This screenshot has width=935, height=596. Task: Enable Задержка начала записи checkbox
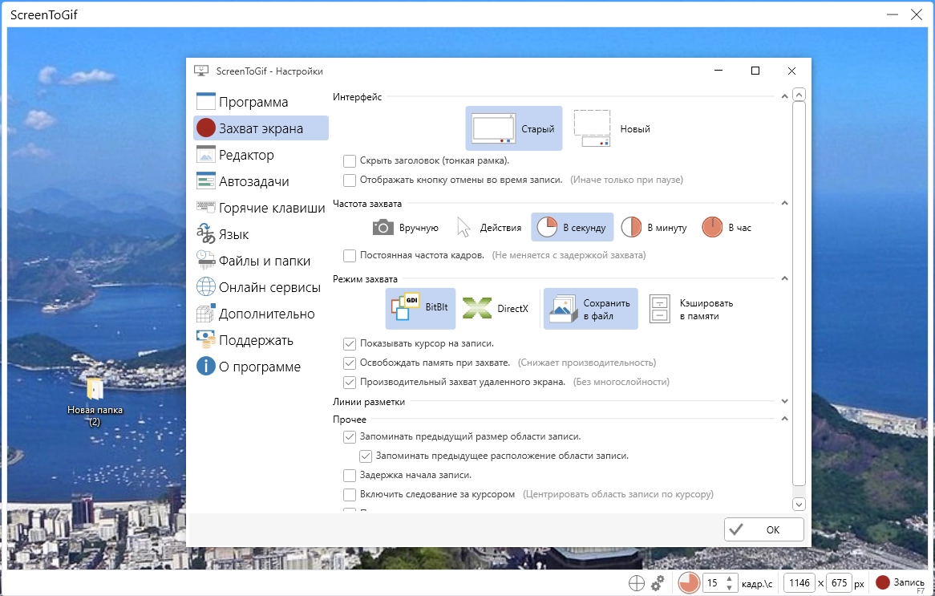[x=350, y=476]
